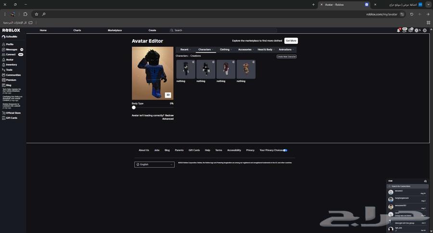Open the About Us footer link

click(143, 150)
